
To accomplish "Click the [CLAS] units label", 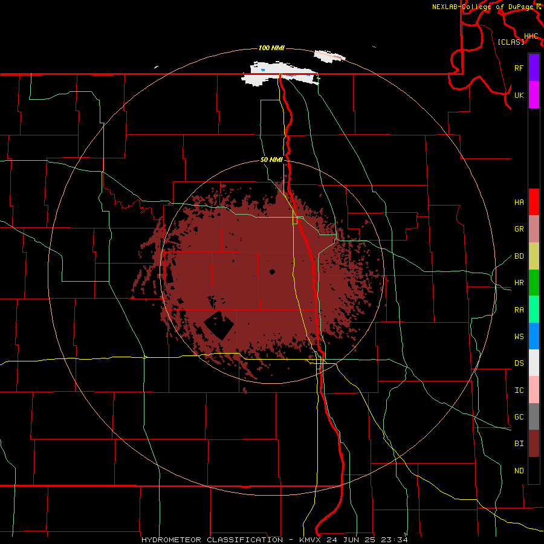I will (x=511, y=42).
